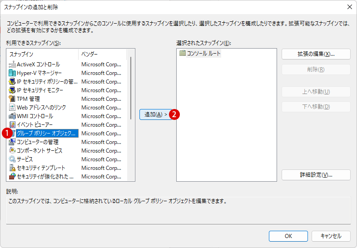Click the WMI コントロール icon

pos(12,116)
